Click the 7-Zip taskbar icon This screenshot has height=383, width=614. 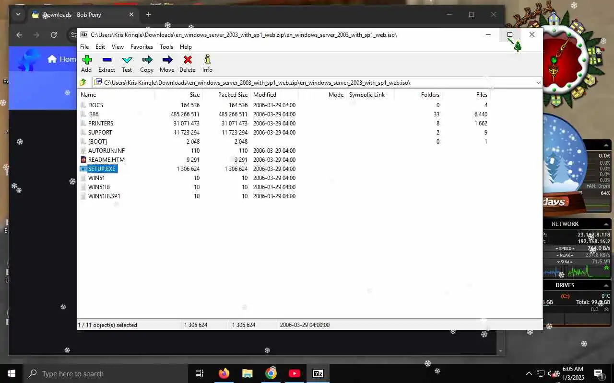click(x=318, y=373)
